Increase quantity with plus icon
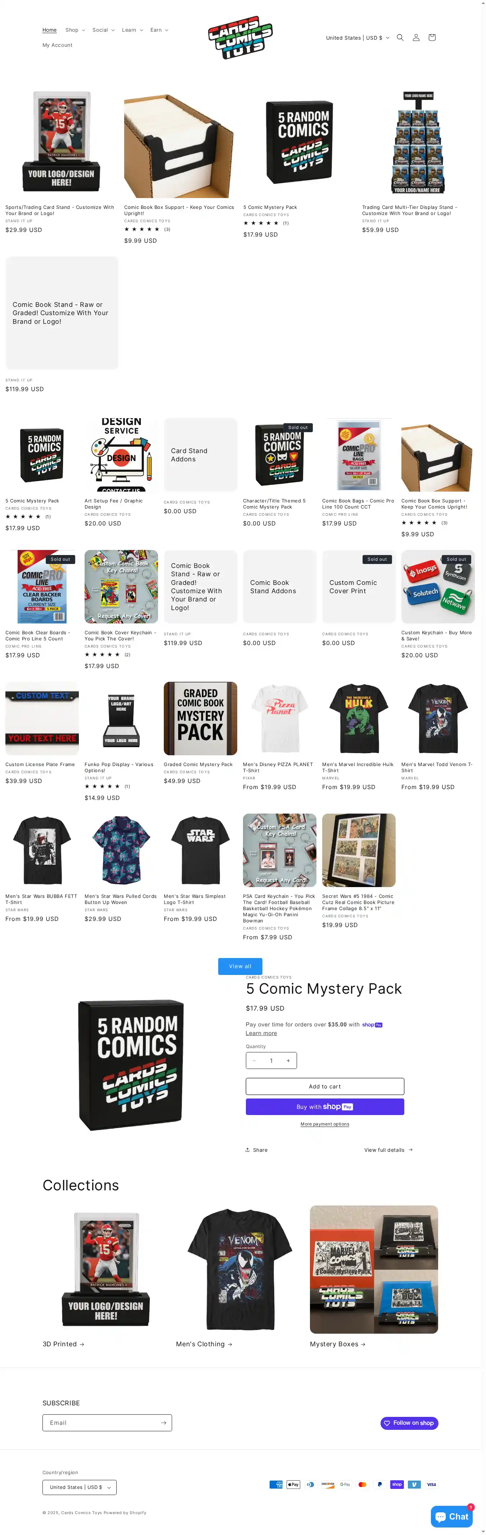Viewport: 486px width, 1535px height. tap(288, 1061)
